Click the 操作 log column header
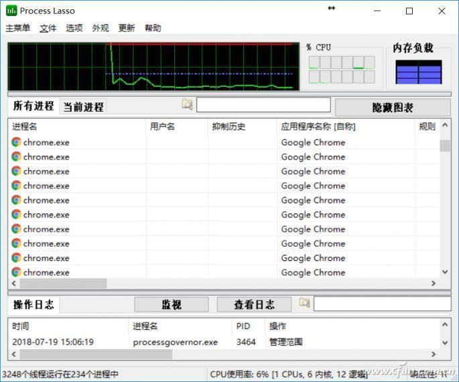 [x=352, y=326]
